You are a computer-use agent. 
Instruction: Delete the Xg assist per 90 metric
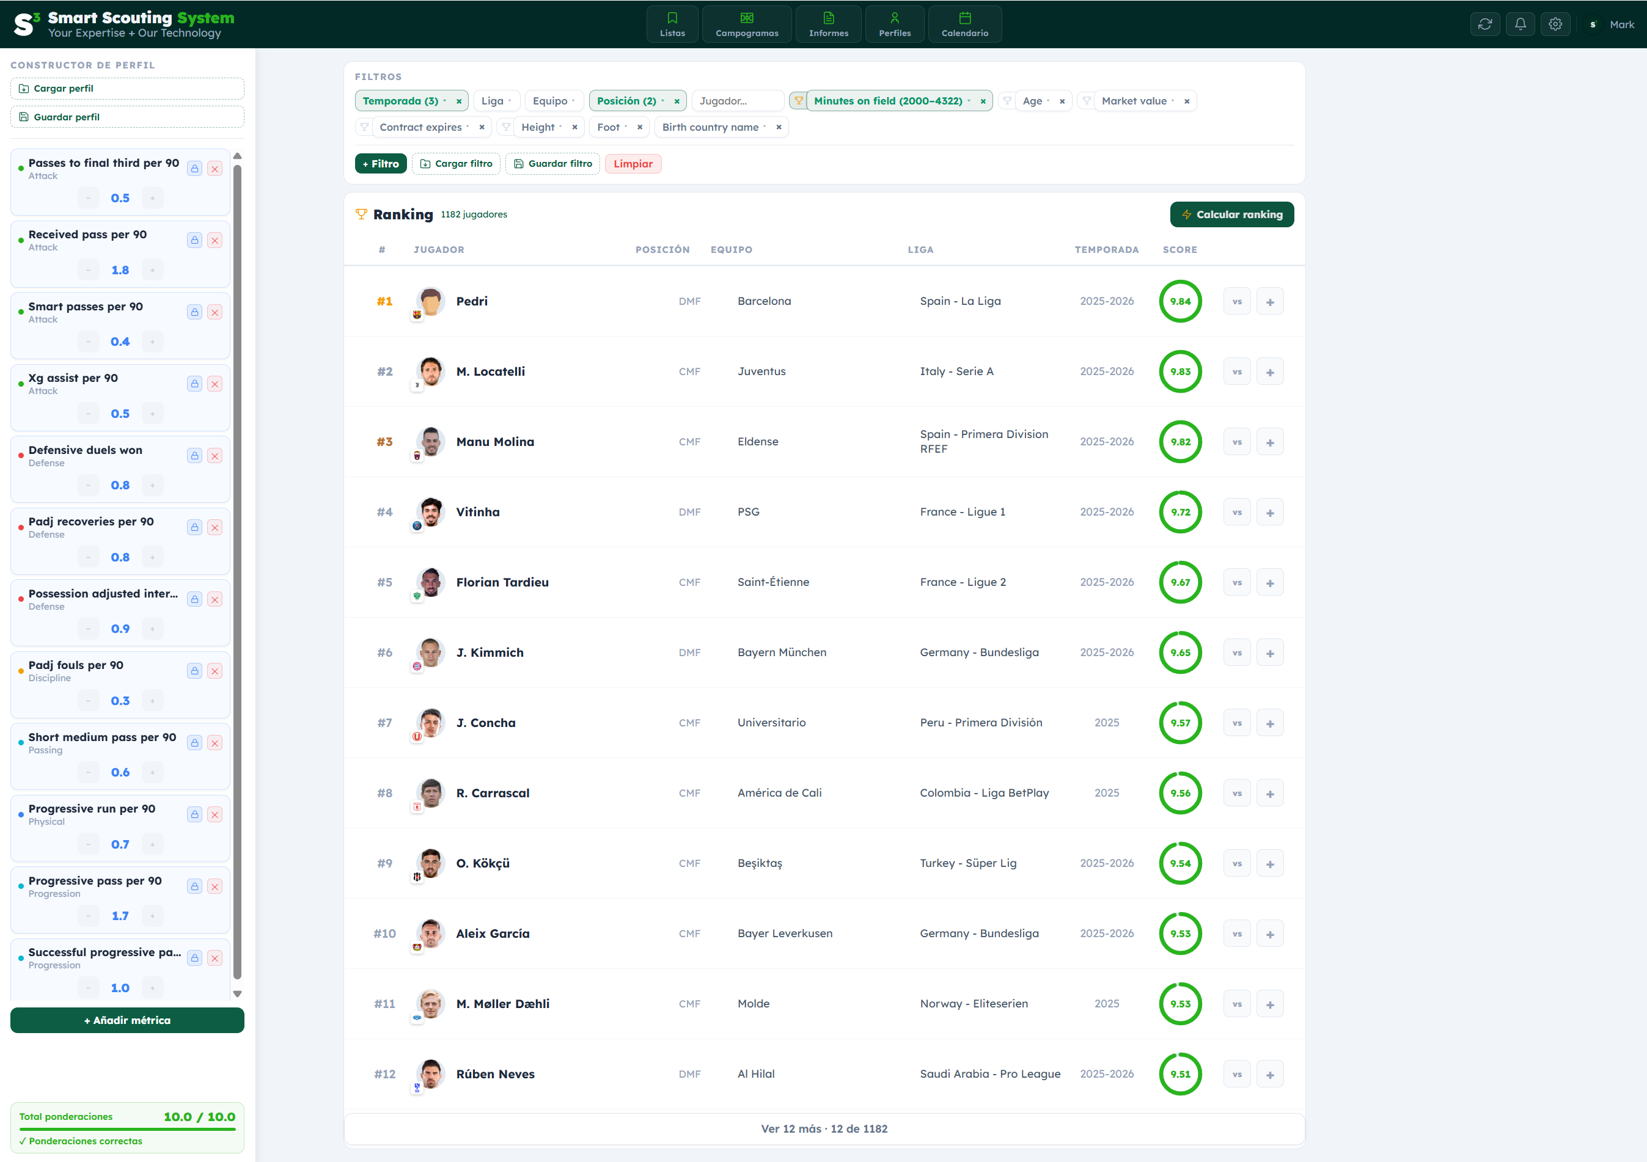click(x=215, y=384)
